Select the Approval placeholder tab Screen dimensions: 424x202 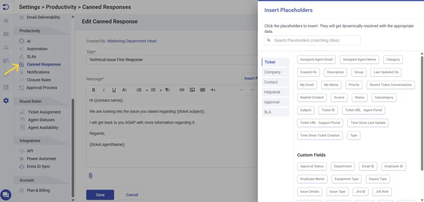[275, 102]
